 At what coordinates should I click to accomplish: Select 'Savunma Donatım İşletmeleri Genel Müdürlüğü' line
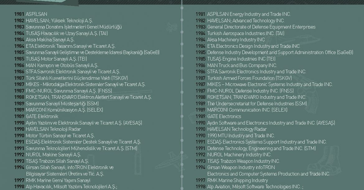click(74, 27)
